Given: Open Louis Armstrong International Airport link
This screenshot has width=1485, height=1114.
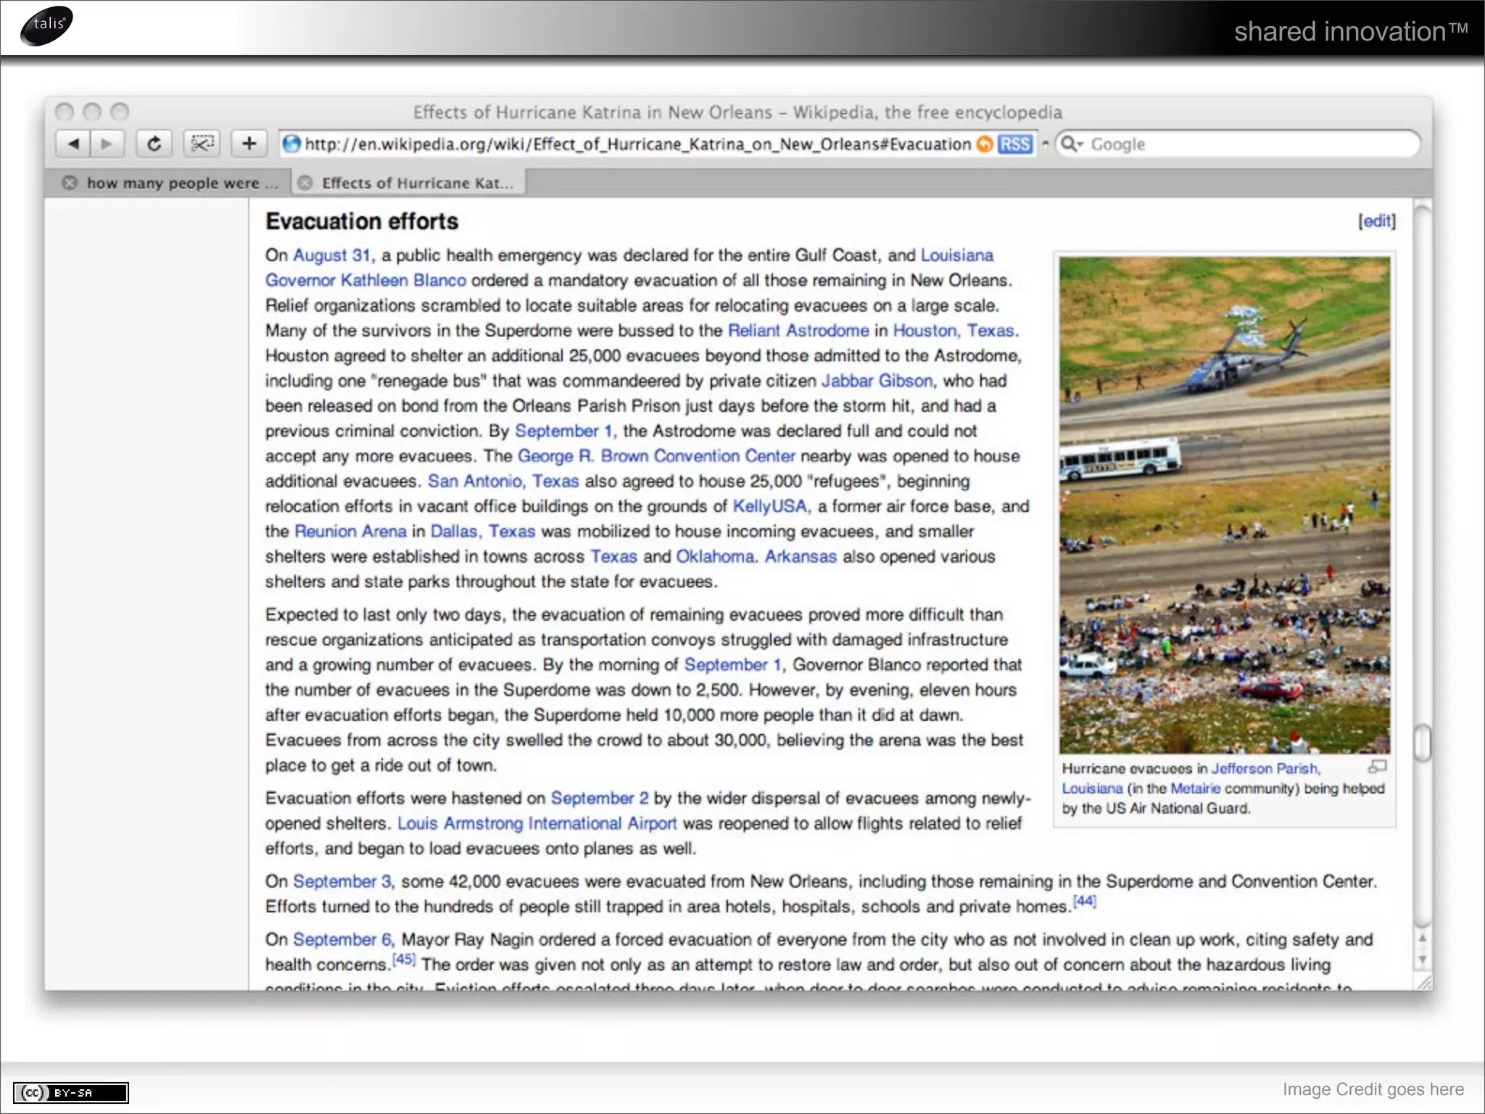Looking at the screenshot, I should (537, 824).
